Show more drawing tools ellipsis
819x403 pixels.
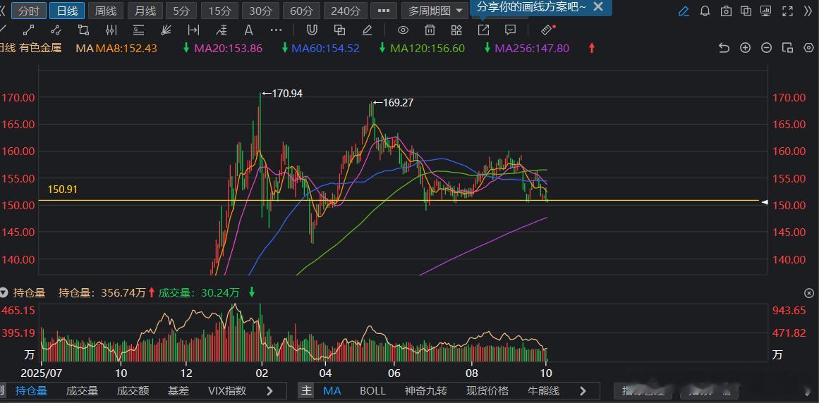277,30
